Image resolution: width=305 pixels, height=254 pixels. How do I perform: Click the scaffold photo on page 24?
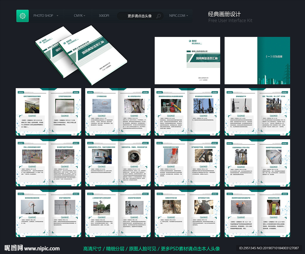tap(203, 207)
